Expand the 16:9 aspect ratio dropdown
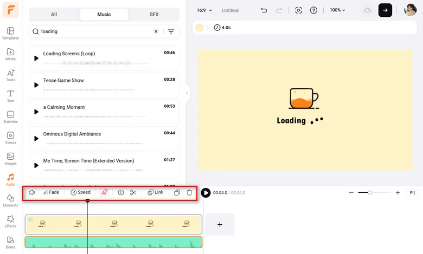423x254 pixels. tap(204, 10)
